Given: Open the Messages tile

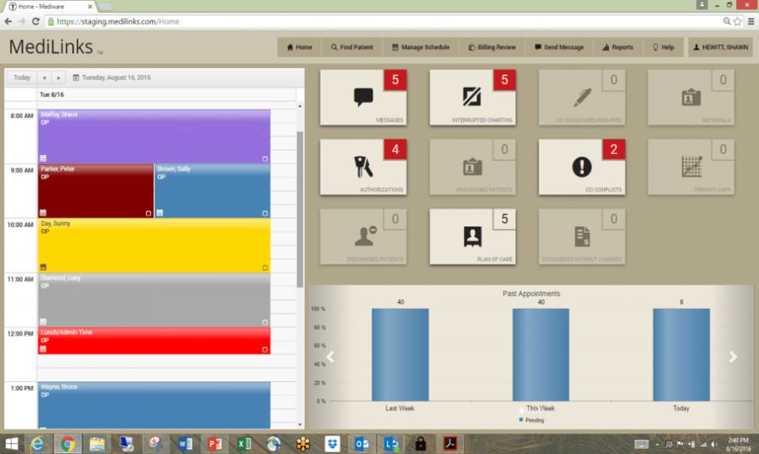Looking at the screenshot, I should coord(363,98).
